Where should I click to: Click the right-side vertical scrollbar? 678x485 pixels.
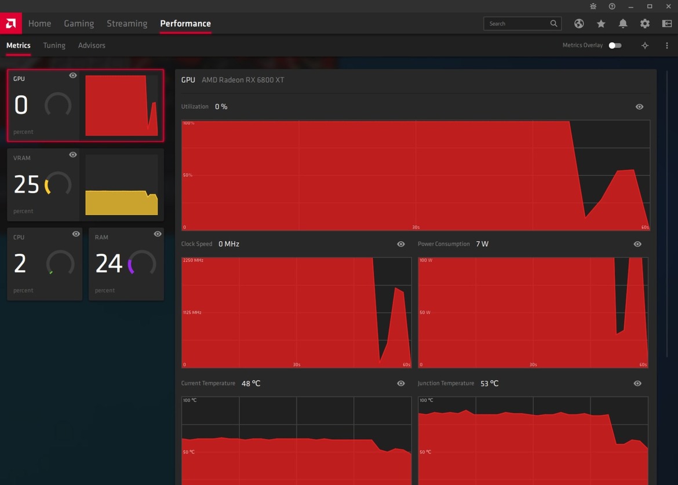666,214
